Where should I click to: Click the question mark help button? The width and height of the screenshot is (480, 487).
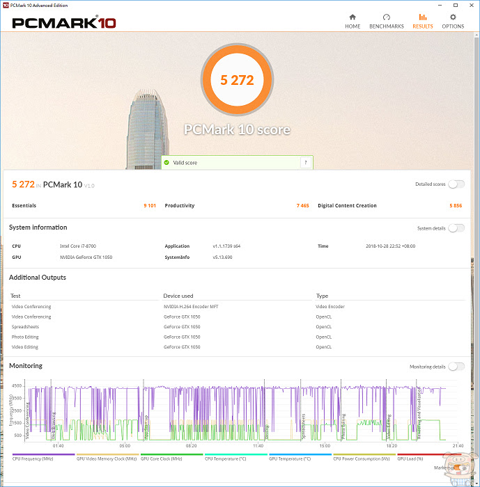pos(305,162)
